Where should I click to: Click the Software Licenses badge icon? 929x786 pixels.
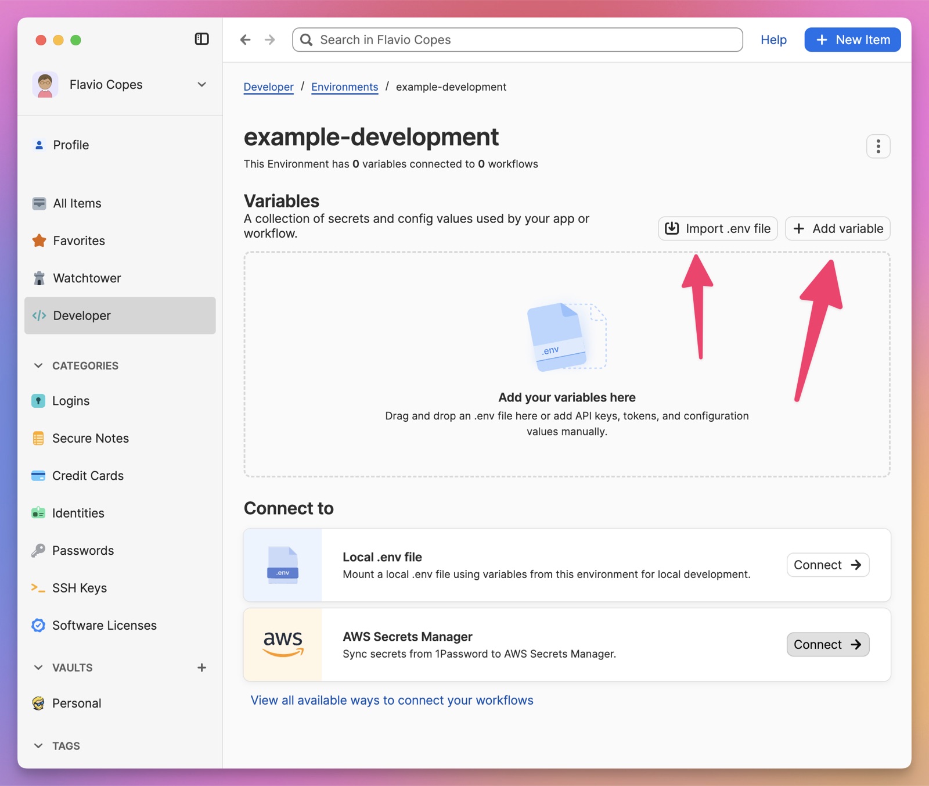coord(38,625)
